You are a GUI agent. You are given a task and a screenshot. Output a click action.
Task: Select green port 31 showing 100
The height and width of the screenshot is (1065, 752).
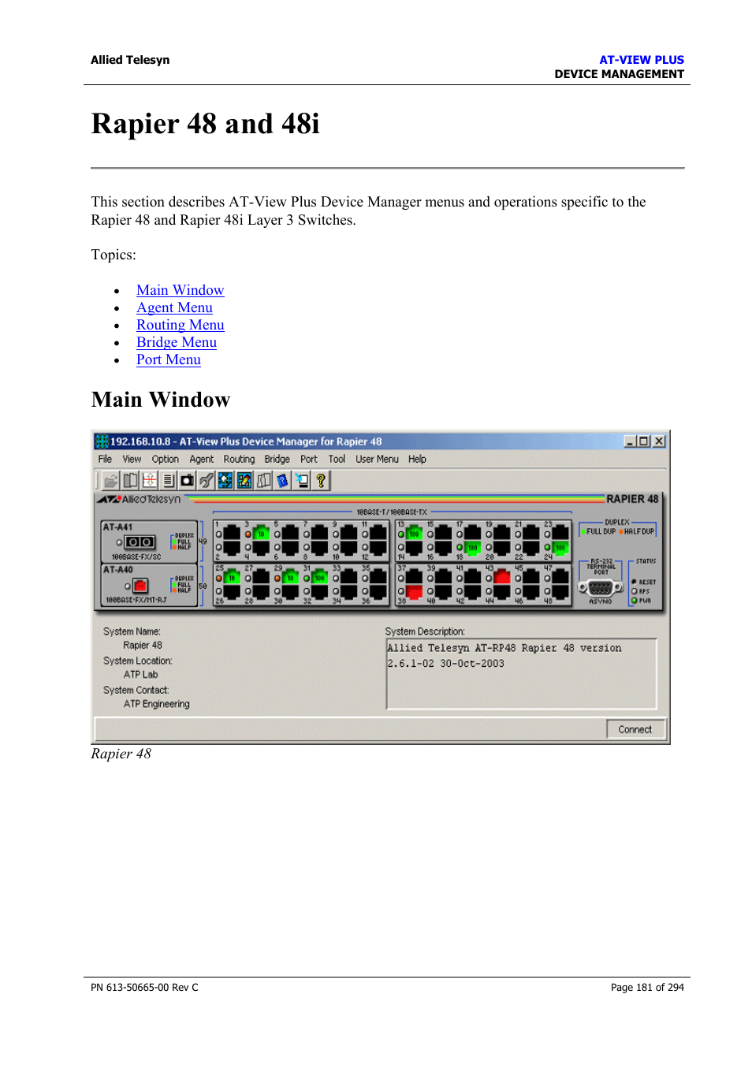click(x=319, y=578)
